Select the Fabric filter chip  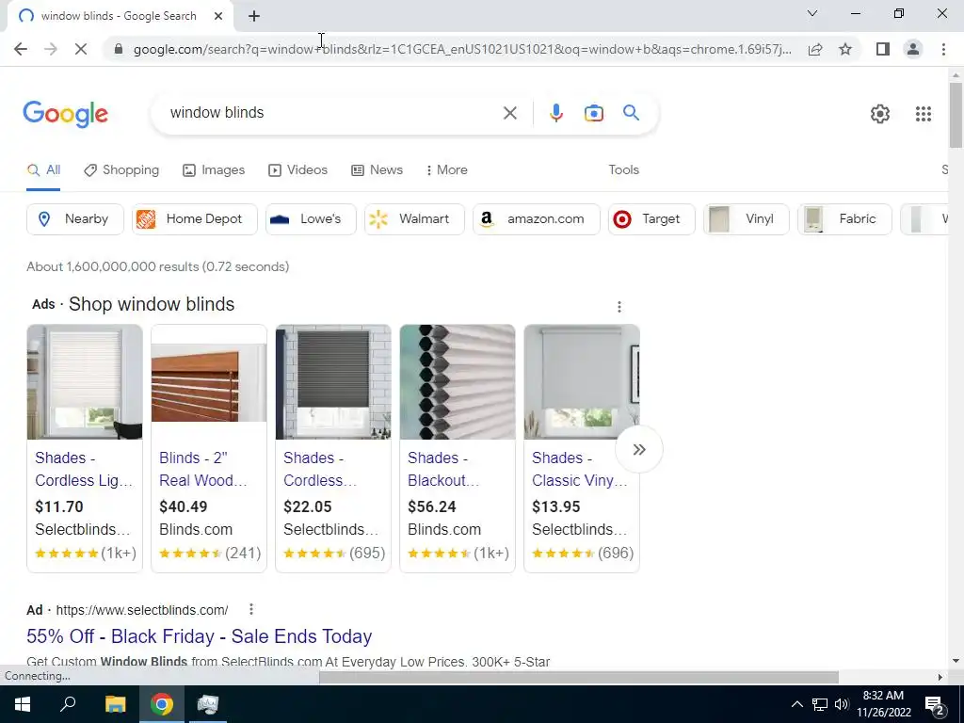tap(844, 219)
